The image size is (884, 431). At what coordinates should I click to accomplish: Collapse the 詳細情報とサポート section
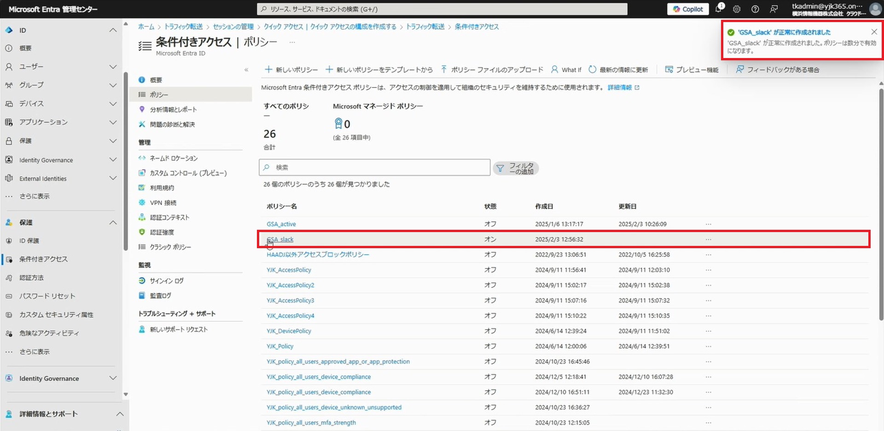pyautogui.click(x=120, y=414)
